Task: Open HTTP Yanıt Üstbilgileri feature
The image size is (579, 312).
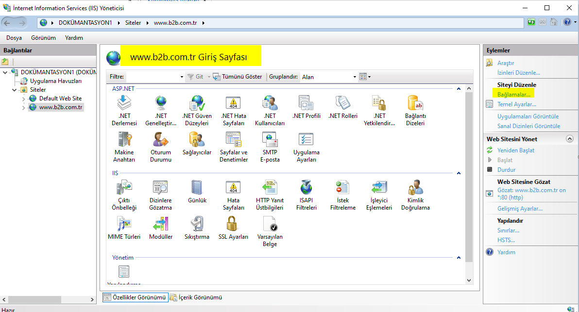Action: [x=270, y=195]
